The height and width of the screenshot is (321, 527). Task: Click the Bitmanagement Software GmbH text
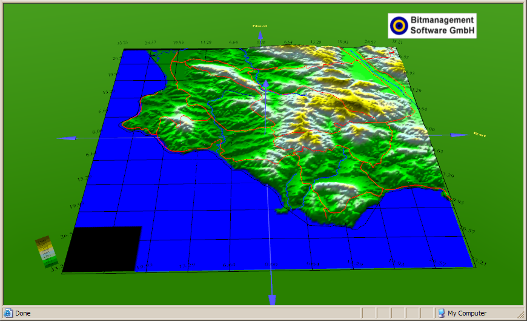coord(442,25)
